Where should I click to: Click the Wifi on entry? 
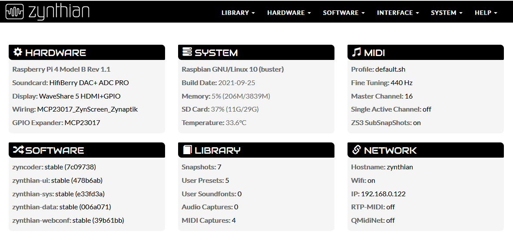[363, 181]
